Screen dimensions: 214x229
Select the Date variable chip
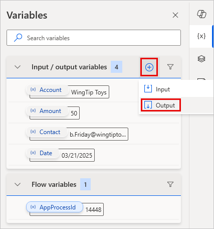pyautogui.click(x=43, y=153)
